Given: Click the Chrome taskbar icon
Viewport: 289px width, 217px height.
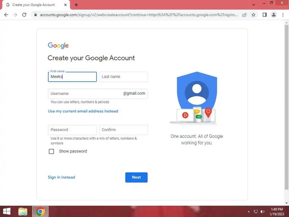Looking at the screenshot, I should (x=40, y=211).
